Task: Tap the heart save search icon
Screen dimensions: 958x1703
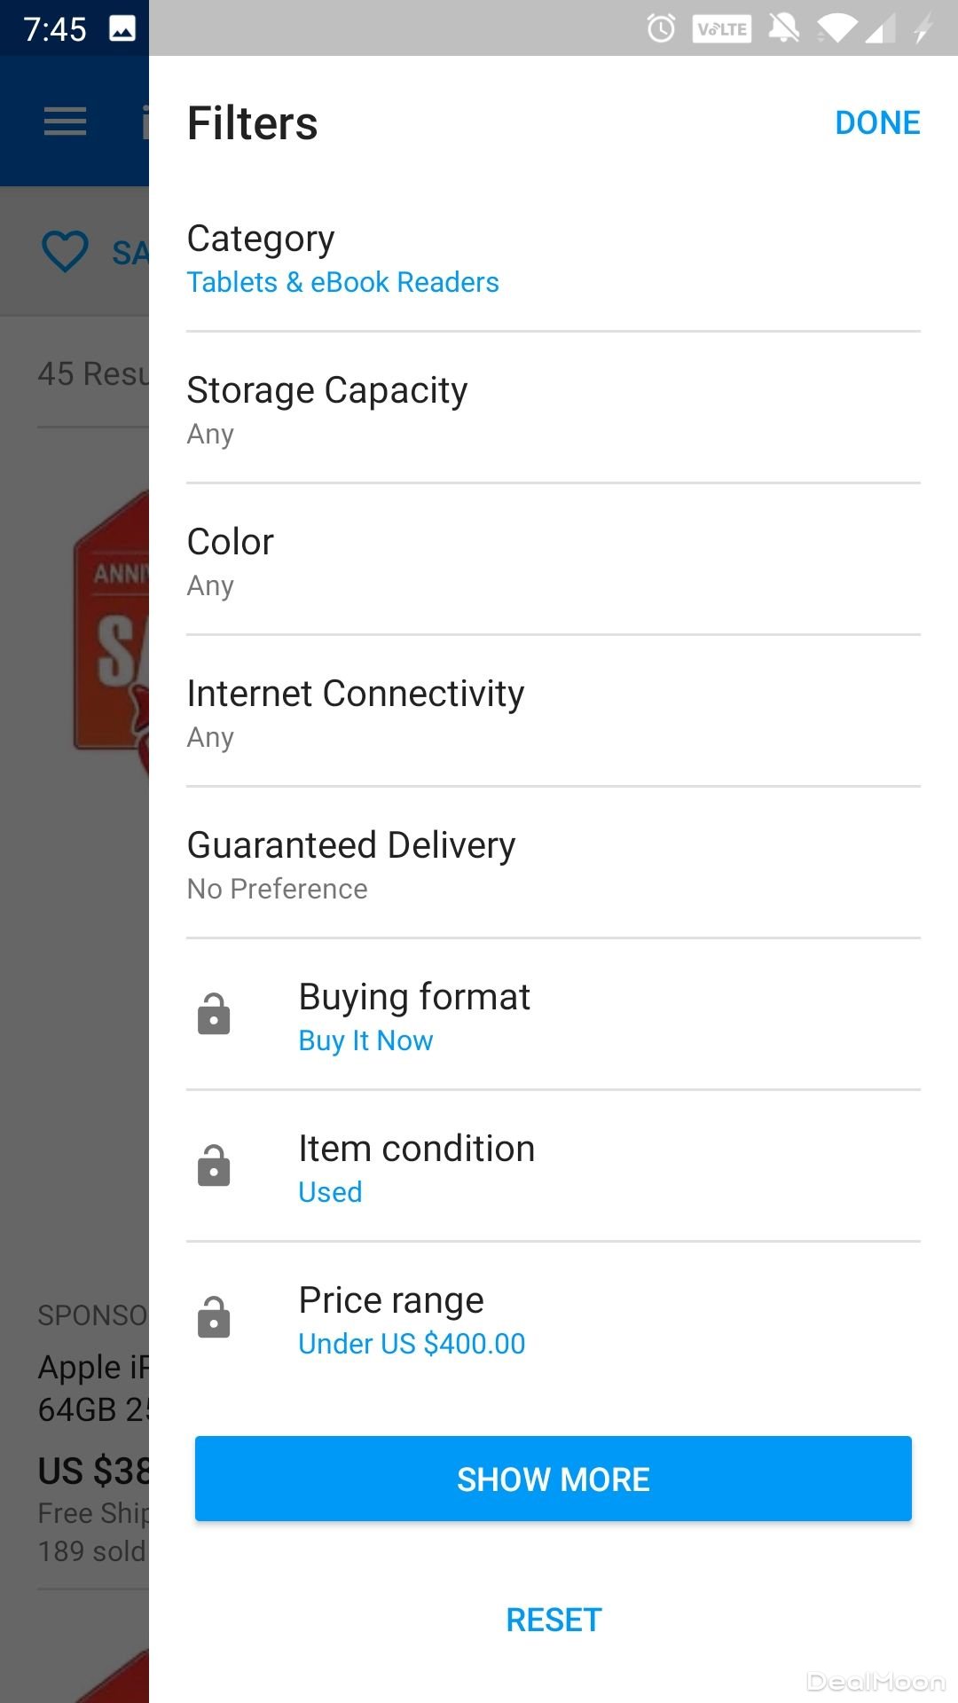Action: click(66, 251)
